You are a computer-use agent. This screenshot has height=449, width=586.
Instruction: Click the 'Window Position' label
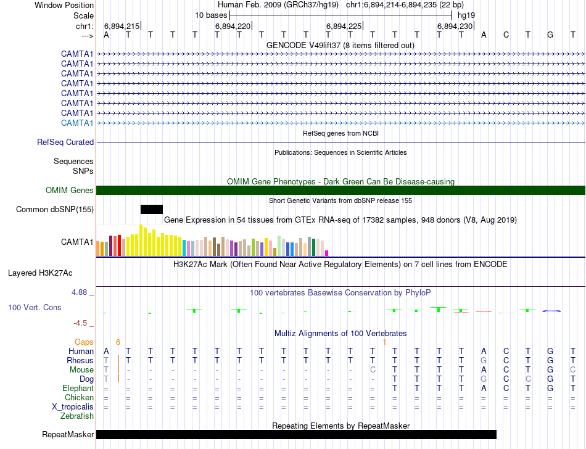(64, 5)
